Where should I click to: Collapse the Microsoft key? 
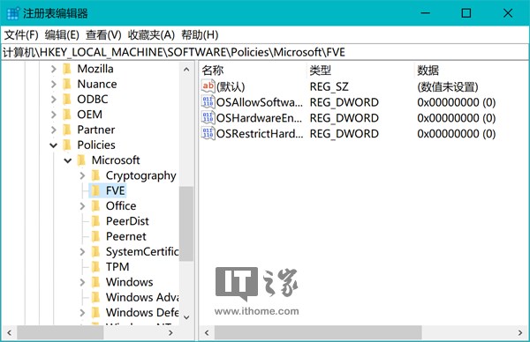(68, 160)
